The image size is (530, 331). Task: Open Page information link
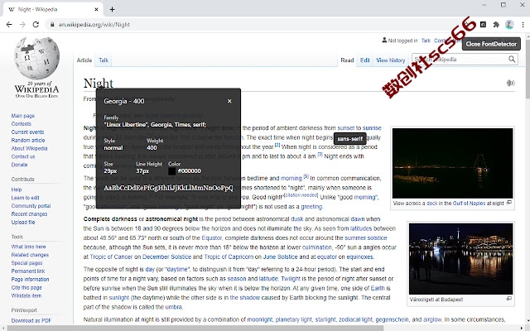coord(30,280)
